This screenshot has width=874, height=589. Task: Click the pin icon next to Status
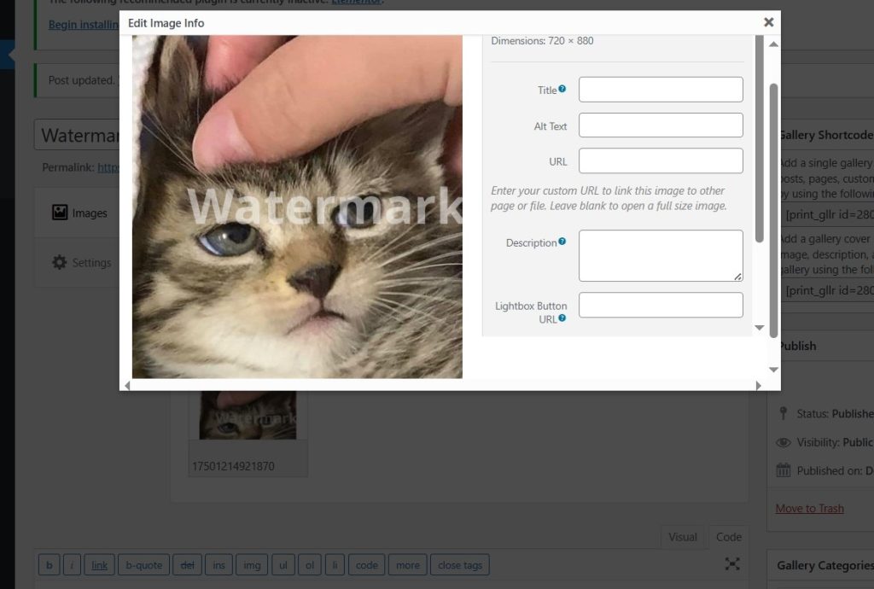click(783, 413)
